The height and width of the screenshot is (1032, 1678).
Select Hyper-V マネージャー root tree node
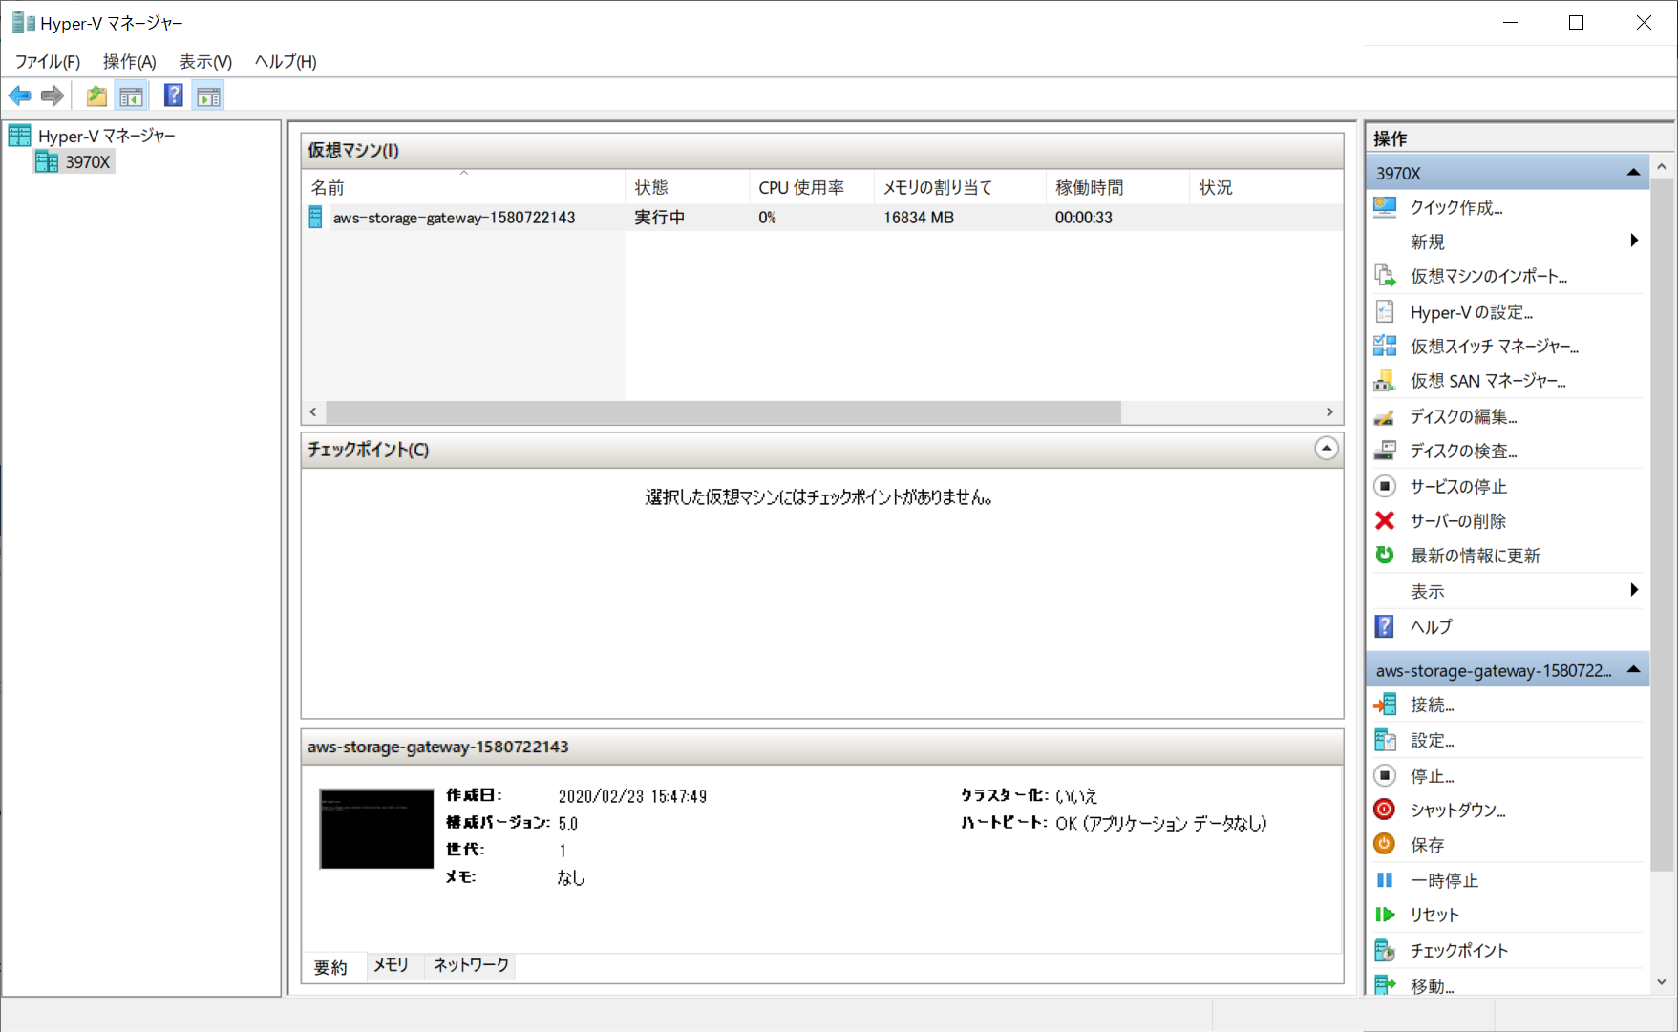(x=106, y=136)
